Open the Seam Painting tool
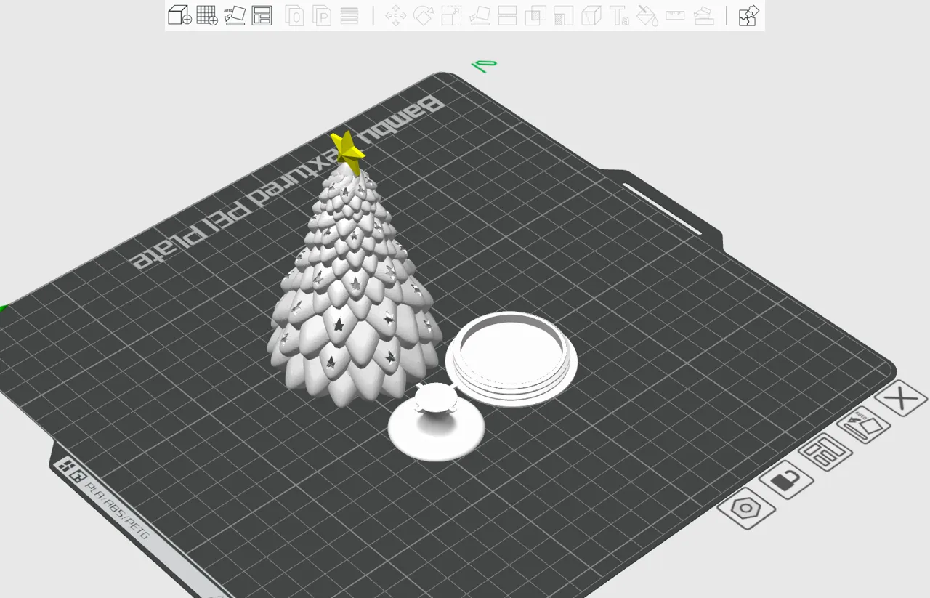The width and height of the screenshot is (930, 598). click(x=591, y=15)
